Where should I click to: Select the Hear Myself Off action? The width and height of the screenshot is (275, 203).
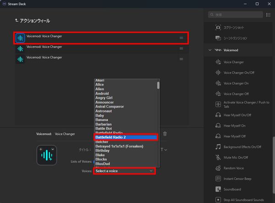click(x=234, y=136)
